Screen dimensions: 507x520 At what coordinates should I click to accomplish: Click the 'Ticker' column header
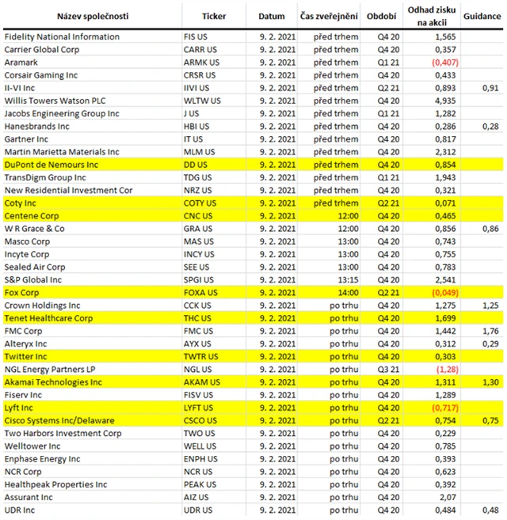tap(214, 17)
